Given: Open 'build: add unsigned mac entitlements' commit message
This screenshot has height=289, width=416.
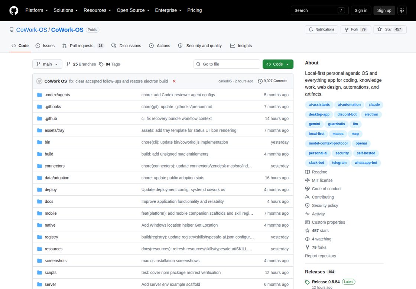Looking at the screenshot, I should [x=175, y=154].
